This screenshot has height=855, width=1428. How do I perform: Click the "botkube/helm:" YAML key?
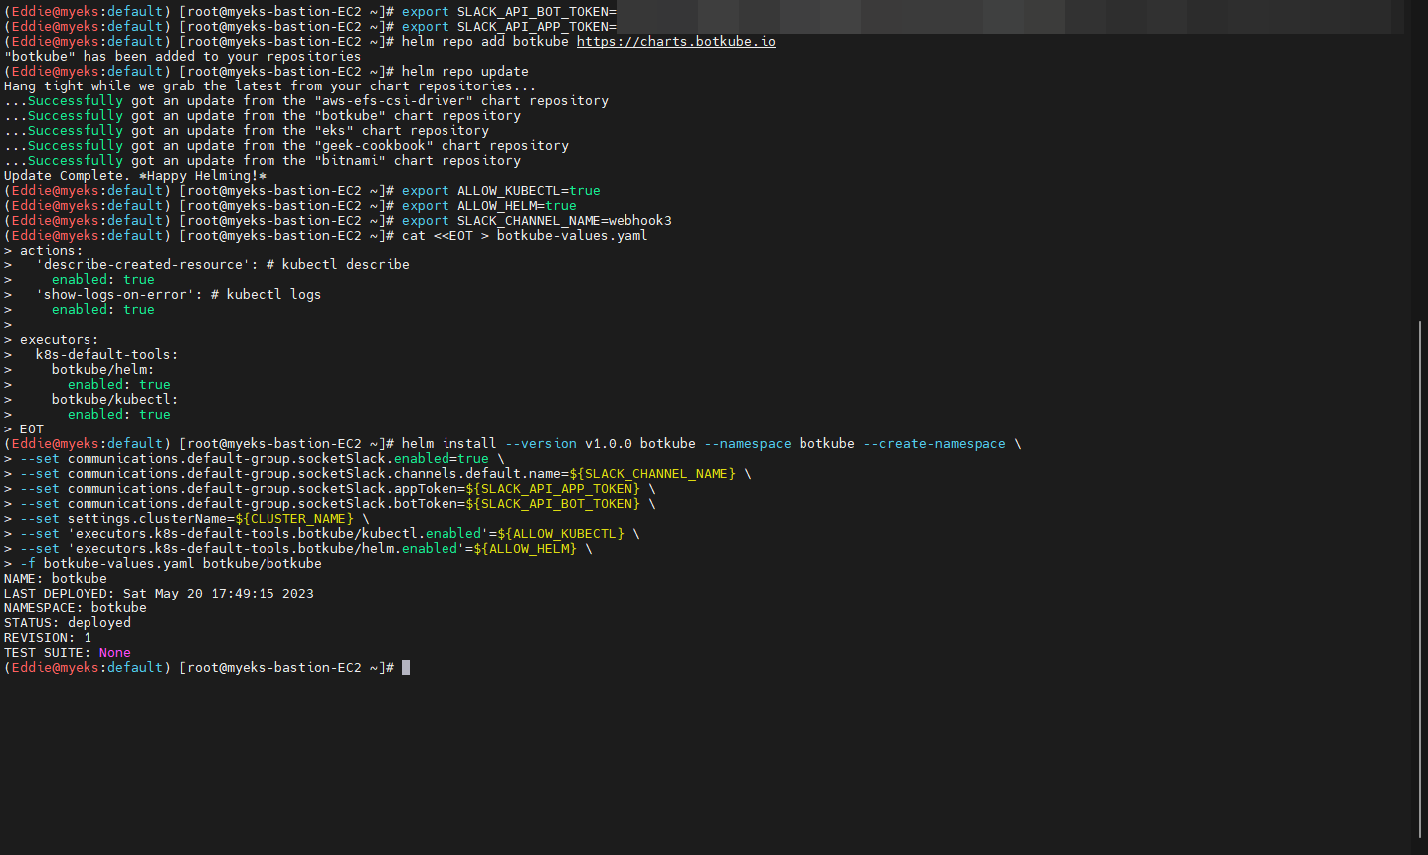pyautogui.click(x=103, y=370)
